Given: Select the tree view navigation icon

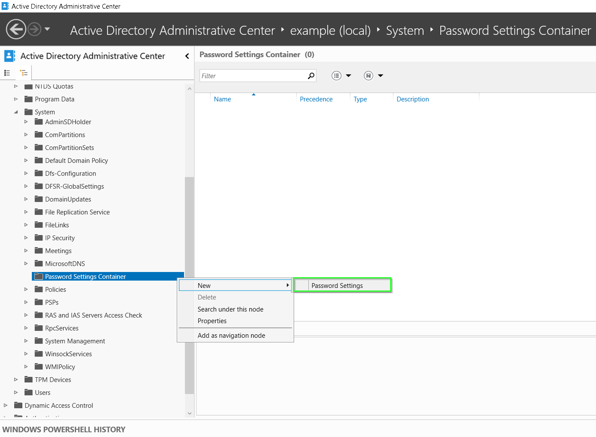Looking at the screenshot, I should 23,73.
